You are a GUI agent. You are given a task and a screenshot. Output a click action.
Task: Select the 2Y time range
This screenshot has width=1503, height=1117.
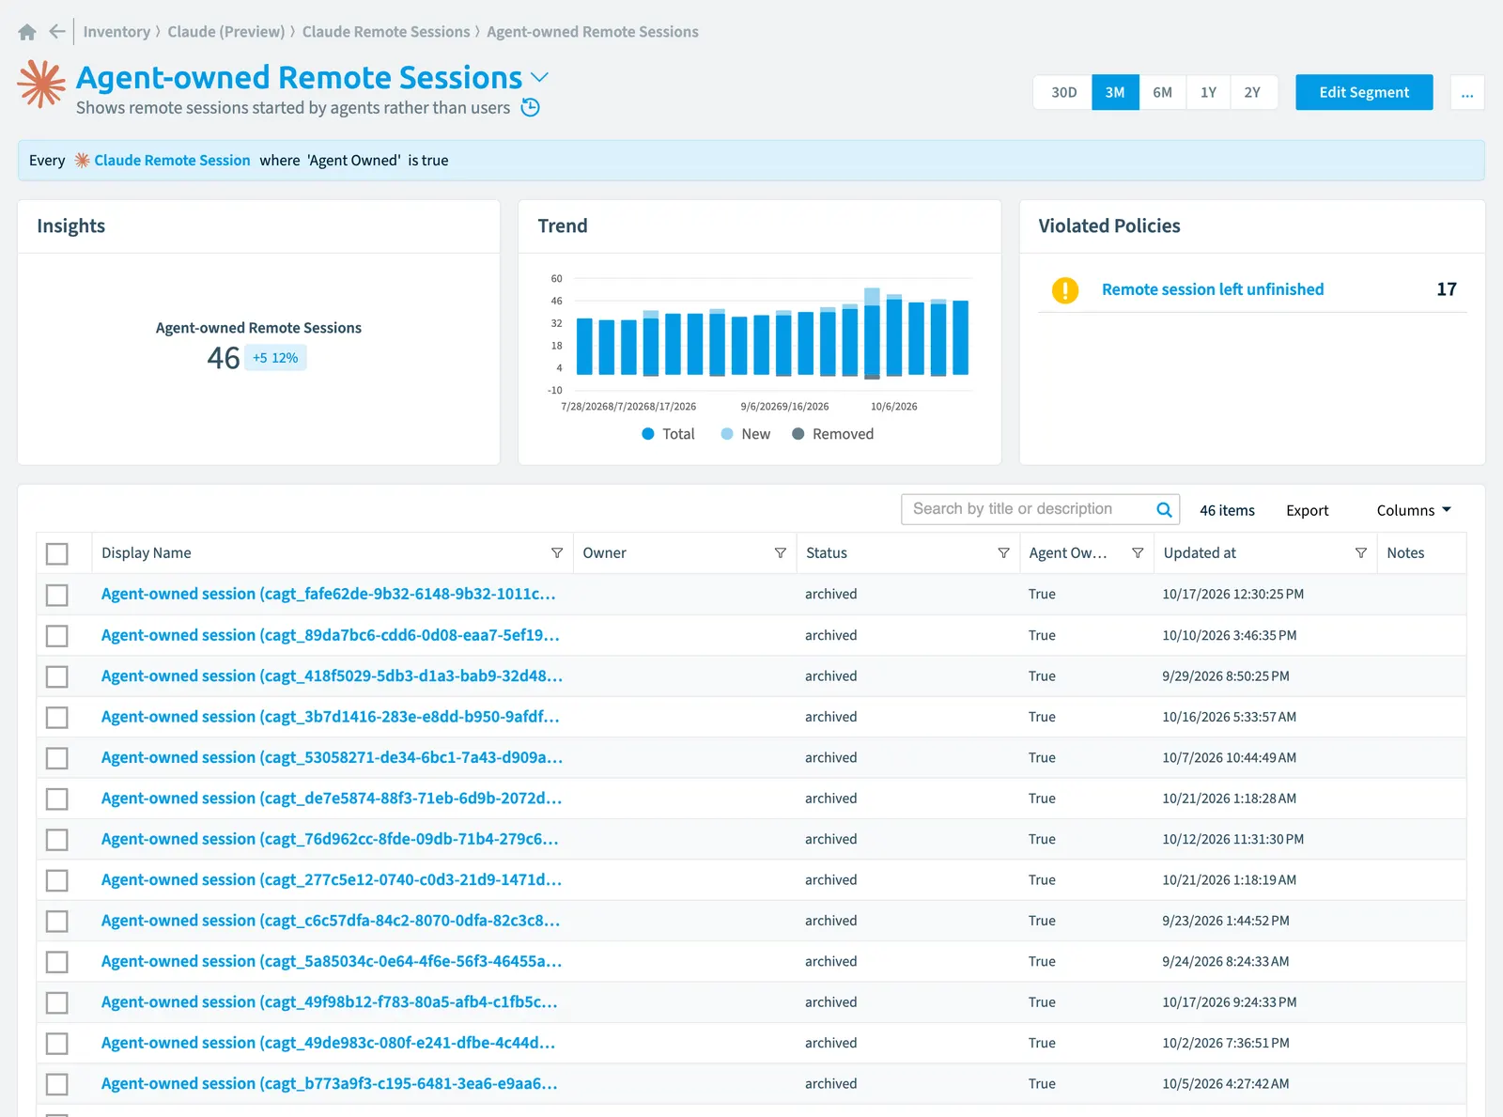pos(1253,92)
